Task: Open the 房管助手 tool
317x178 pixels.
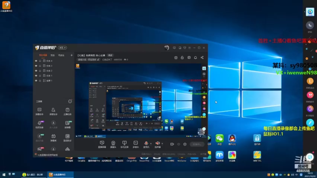Action: (53, 111)
